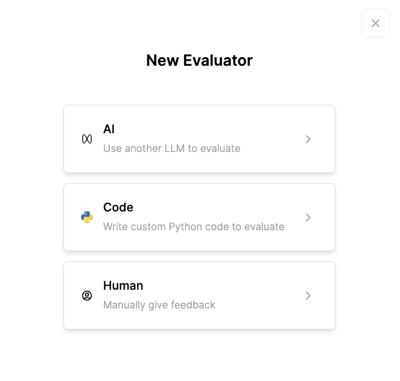Click "Write custom Python code to evaluate" text

(194, 227)
